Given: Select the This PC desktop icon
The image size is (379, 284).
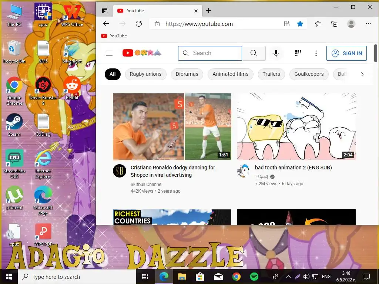Looking at the screenshot, I should pos(14,15).
